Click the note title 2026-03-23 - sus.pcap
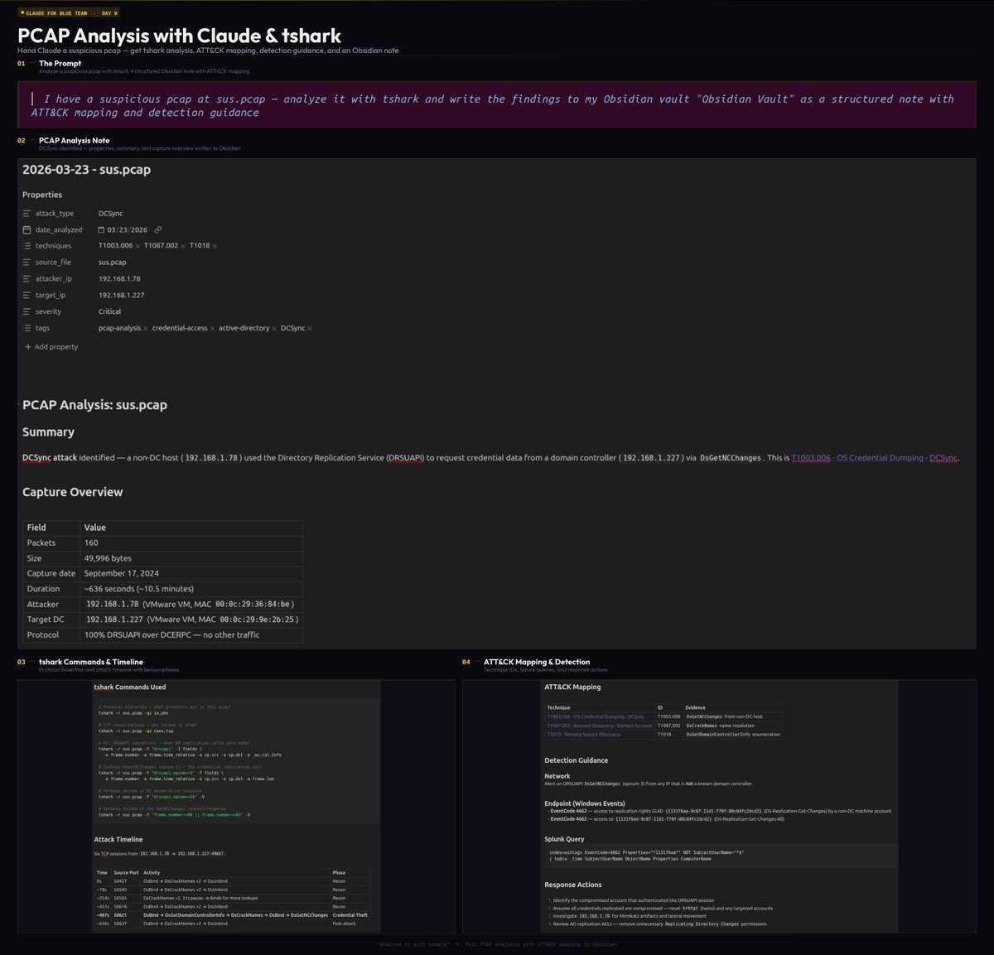994x955 pixels. point(86,170)
